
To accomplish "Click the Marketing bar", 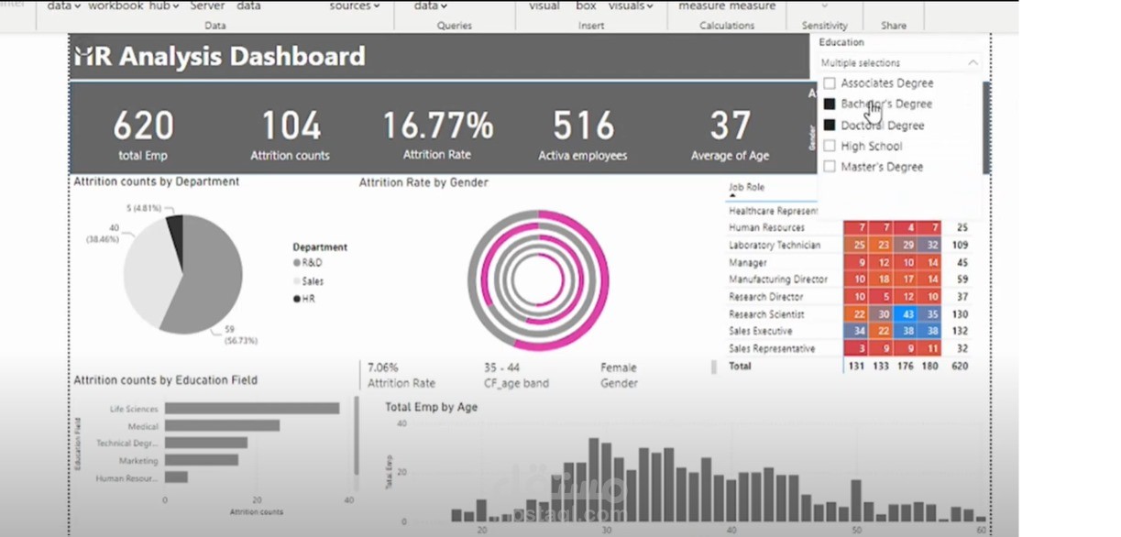I will (x=201, y=460).
